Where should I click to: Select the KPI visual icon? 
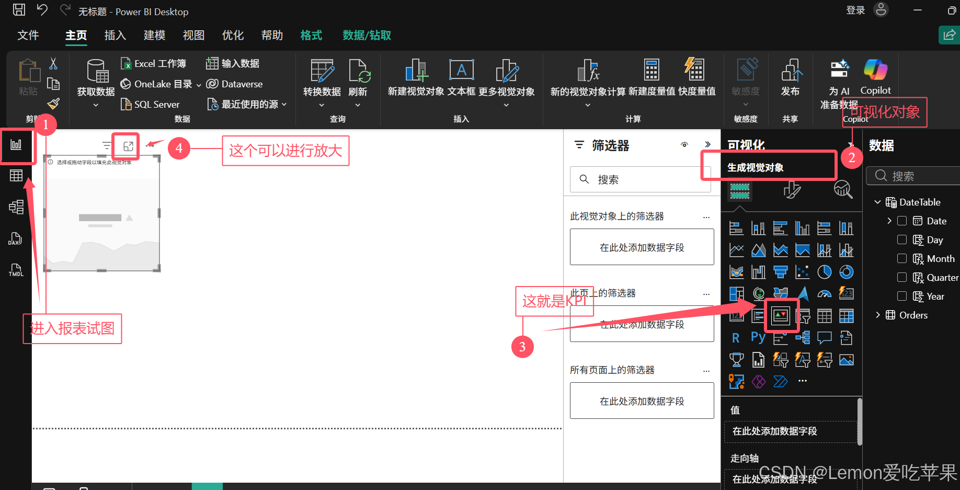[781, 315]
